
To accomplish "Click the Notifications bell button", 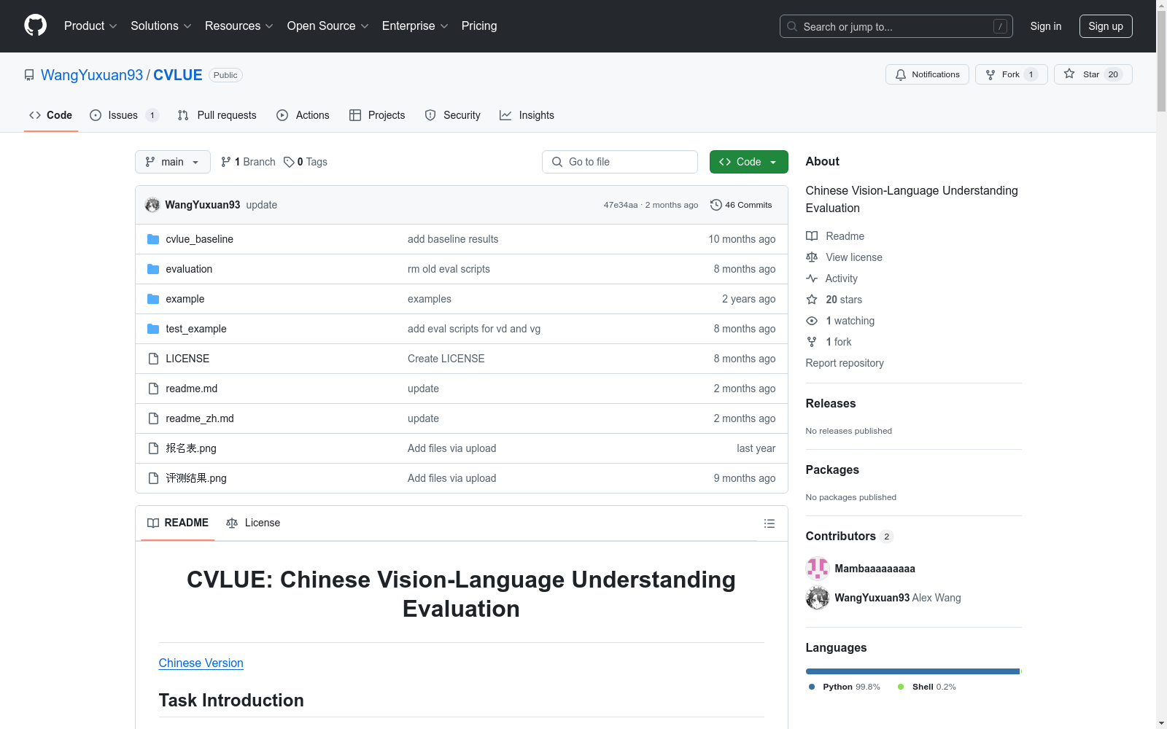I will pyautogui.click(x=927, y=74).
